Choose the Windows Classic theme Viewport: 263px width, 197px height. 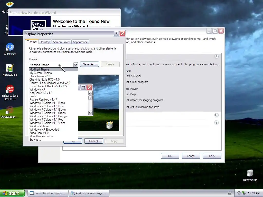[53, 126]
